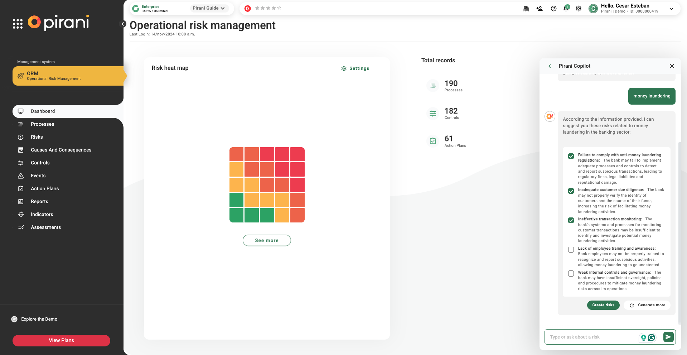Viewport: 687px width, 355px height.
Task: Open the Indicators section
Action: pos(42,214)
